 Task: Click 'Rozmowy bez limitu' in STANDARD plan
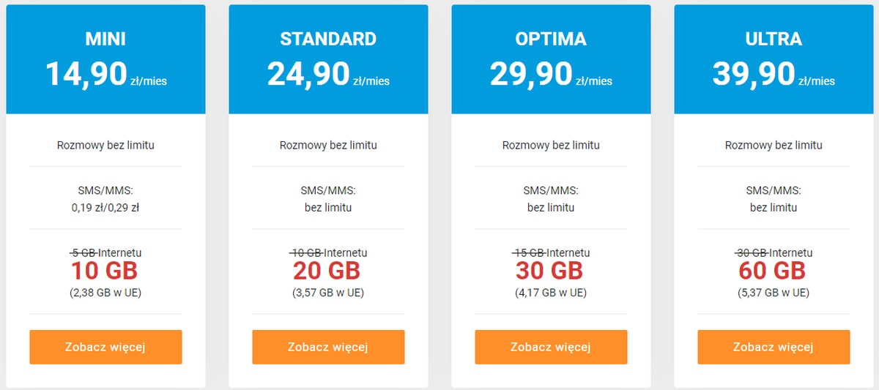point(328,145)
